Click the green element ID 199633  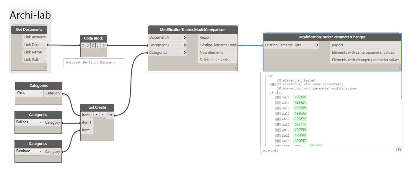pos(300,113)
